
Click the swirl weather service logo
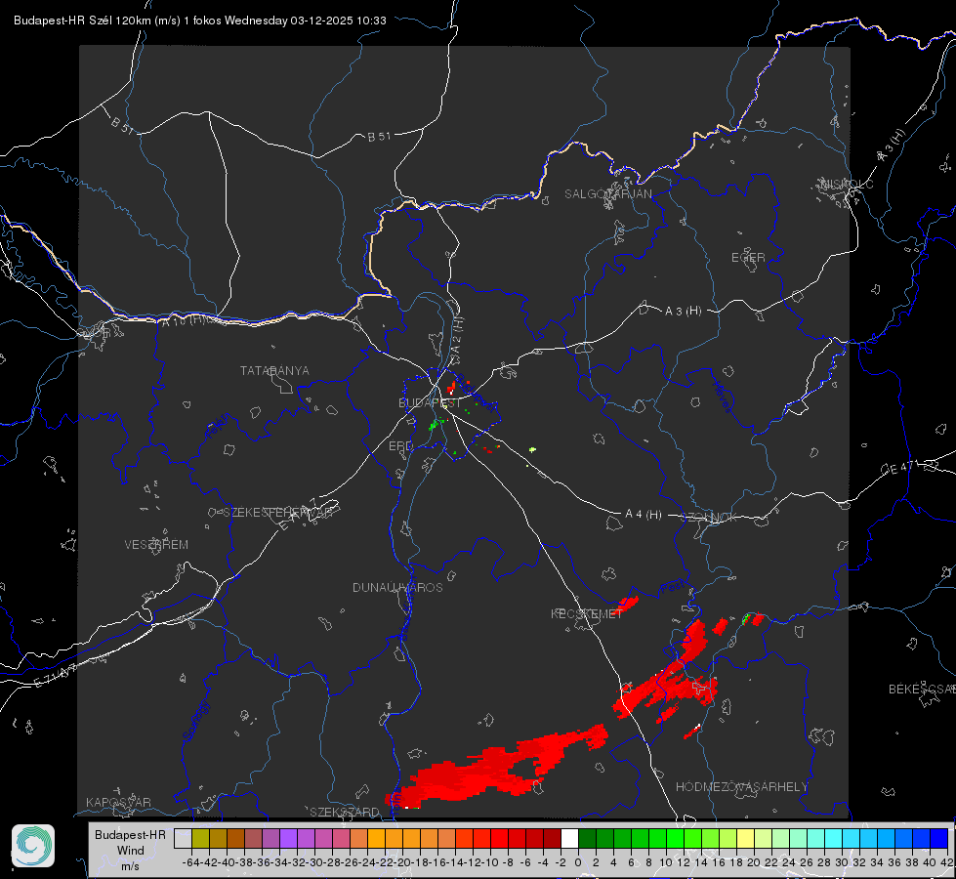pos(33,846)
